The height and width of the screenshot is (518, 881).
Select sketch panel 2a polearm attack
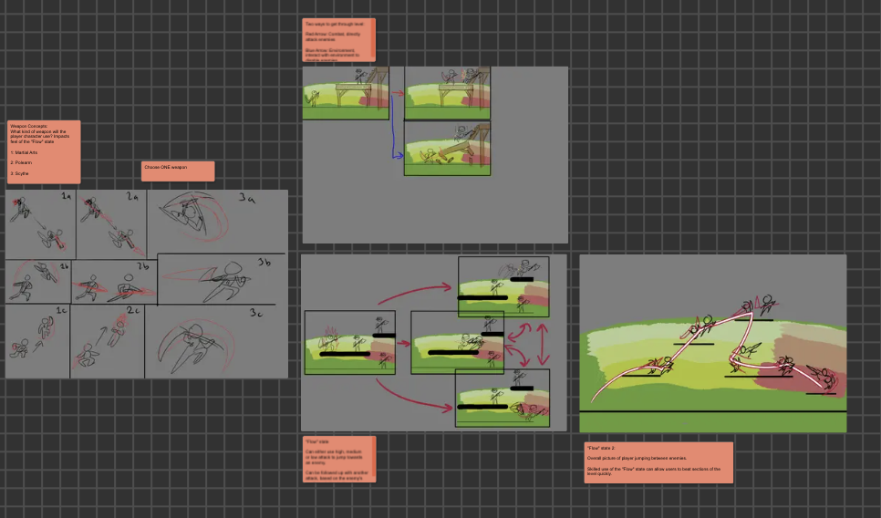pyautogui.click(x=110, y=224)
